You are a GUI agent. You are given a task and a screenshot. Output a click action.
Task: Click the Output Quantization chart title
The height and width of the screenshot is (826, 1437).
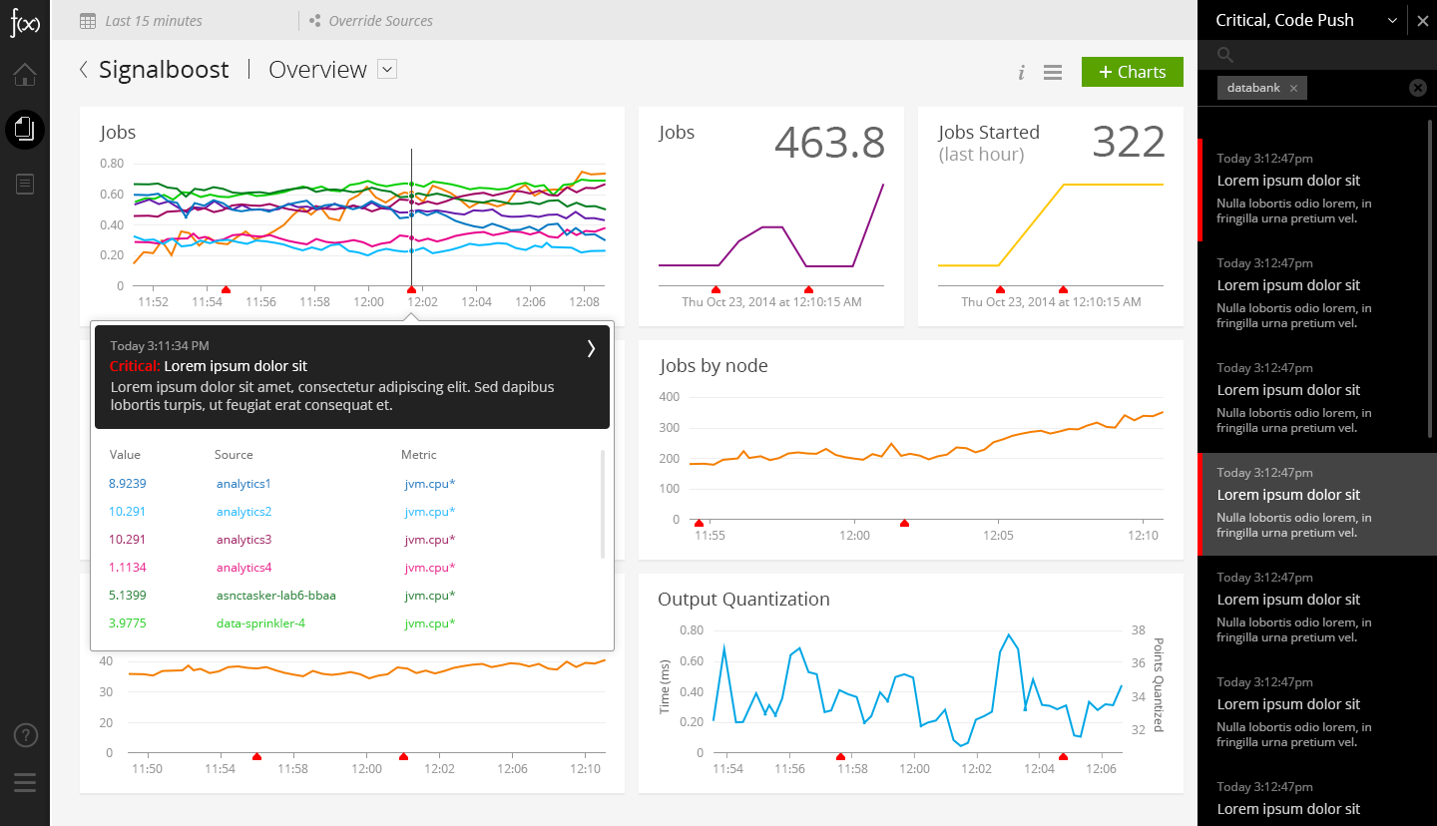pyautogui.click(x=743, y=600)
